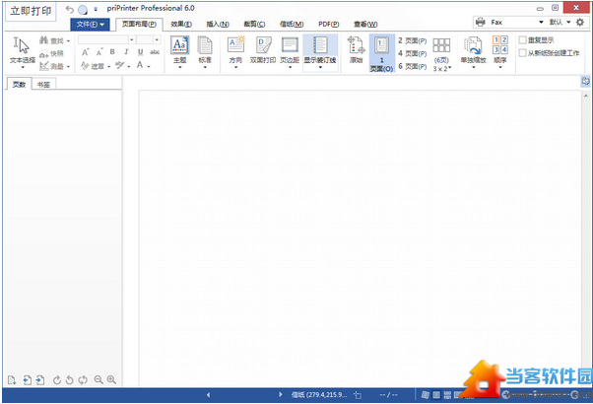Toggle bold formatting B
Viewport: 593px width, 404px height.
tap(112, 52)
